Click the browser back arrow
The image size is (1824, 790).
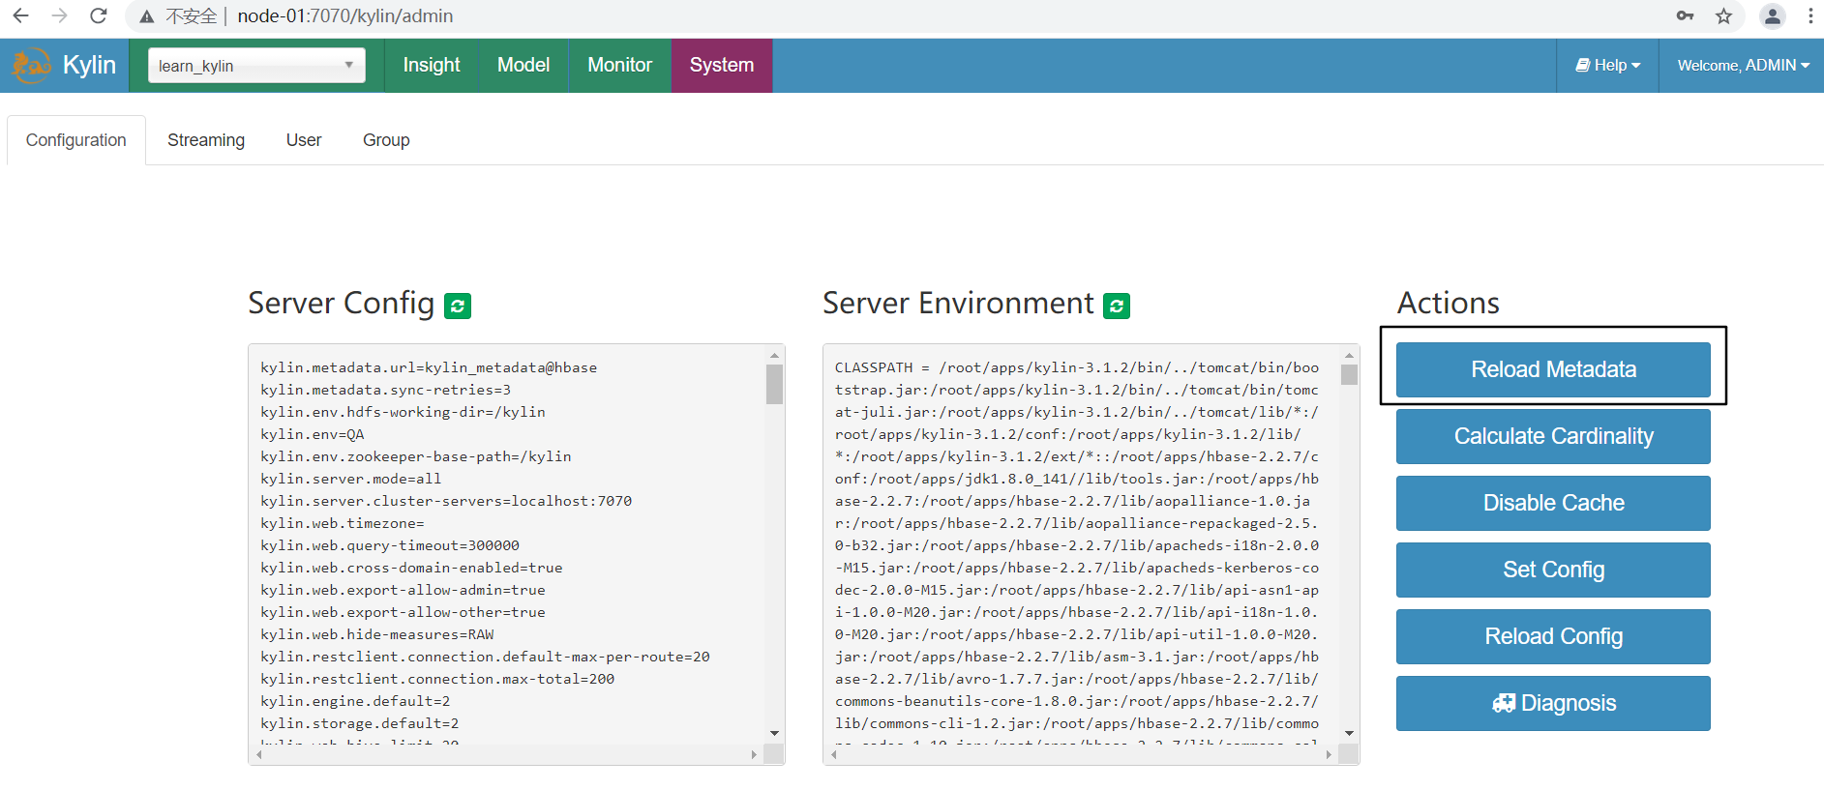pos(20,16)
